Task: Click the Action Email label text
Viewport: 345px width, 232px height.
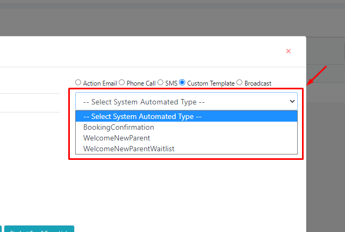Action: [x=100, y=83]
